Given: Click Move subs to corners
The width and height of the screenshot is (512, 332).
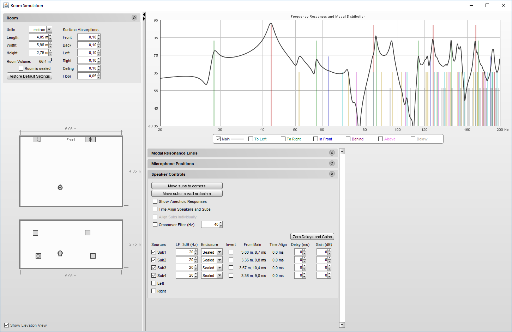Looking at the screenshot, I should 187,186.
